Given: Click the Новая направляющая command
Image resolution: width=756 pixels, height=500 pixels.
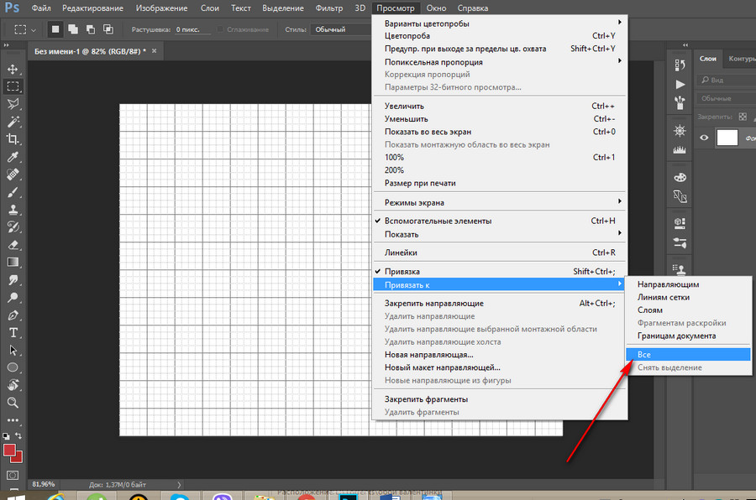Looking at the screenshot, I should pos(428,354).
